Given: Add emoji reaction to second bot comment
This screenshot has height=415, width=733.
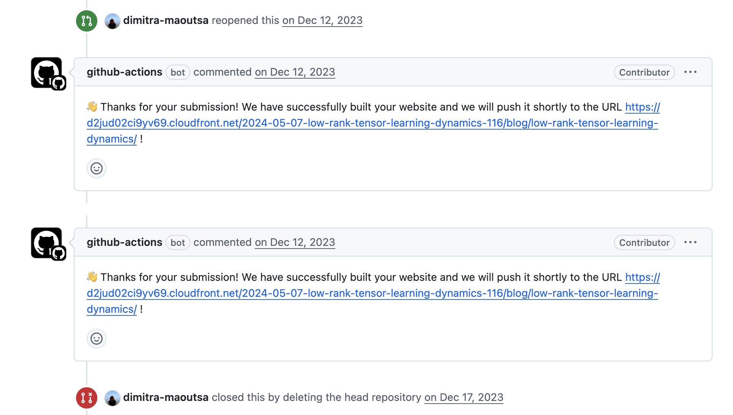Looking at the screenshot, I should point(97,339).
